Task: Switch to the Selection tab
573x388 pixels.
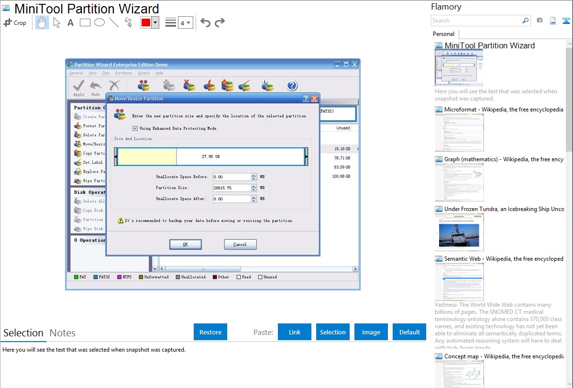Action: (x=23, y=333)
